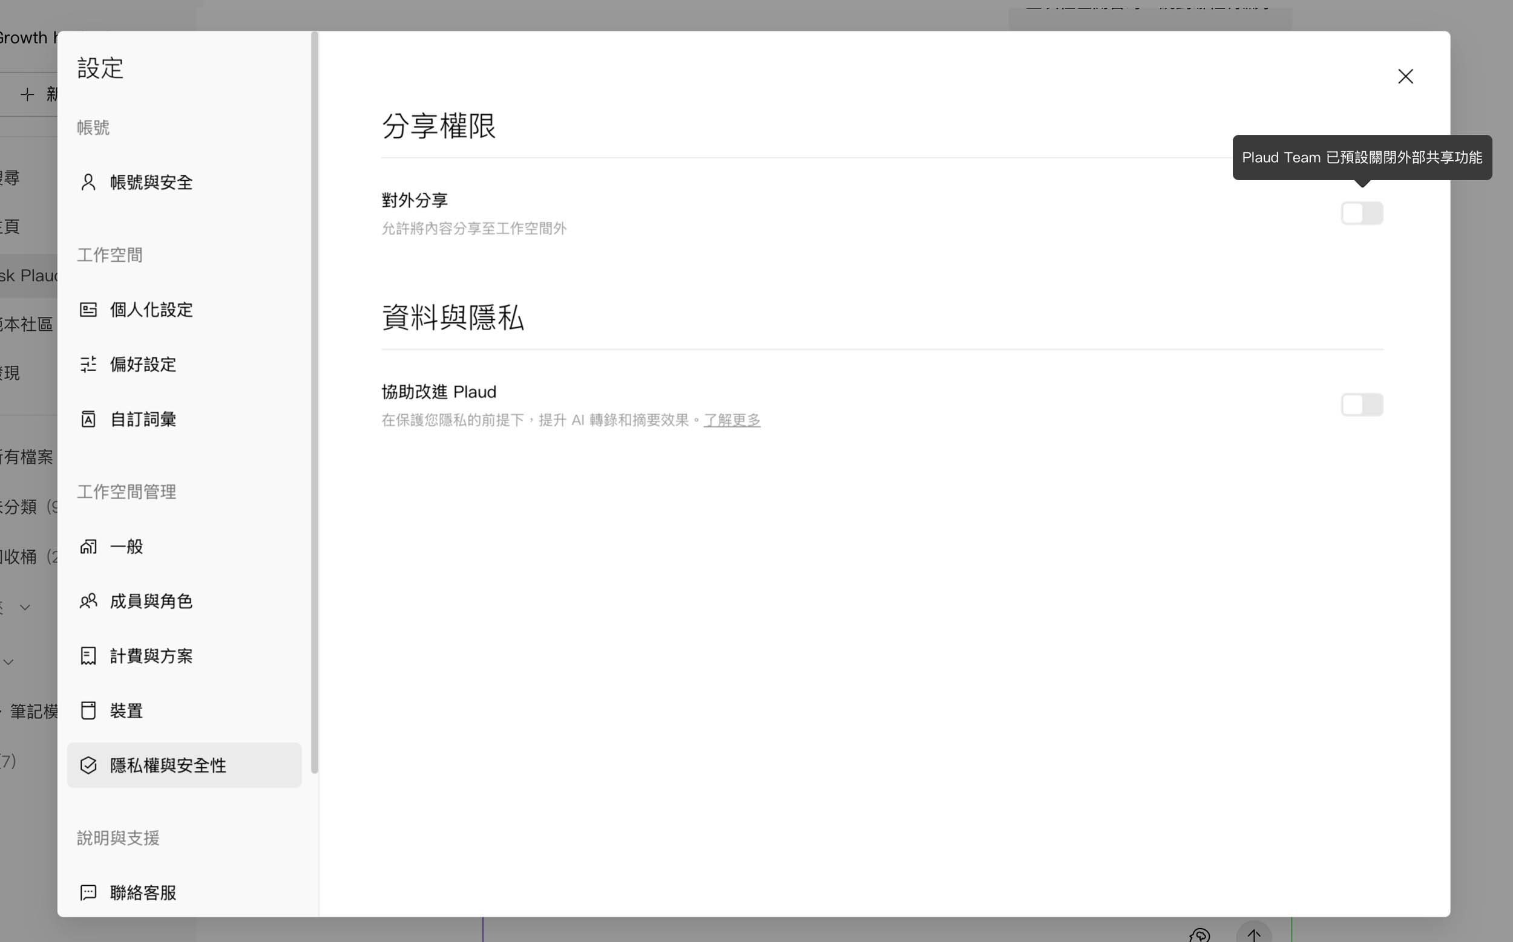Click the 聯絡客服 chat bubble icon
Viewport: 1513px width, 942px height.
pos(88,893)
